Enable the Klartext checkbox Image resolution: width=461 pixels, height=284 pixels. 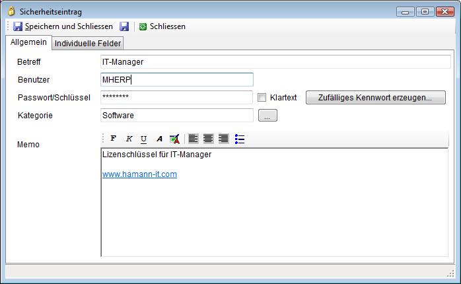coord(262,98)
